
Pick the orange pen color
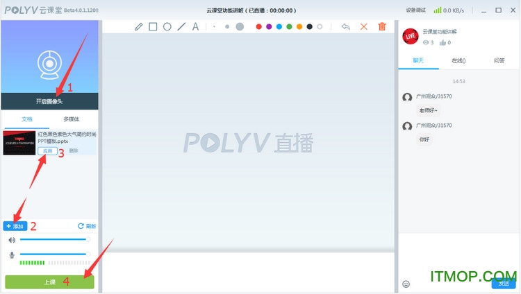299,26
